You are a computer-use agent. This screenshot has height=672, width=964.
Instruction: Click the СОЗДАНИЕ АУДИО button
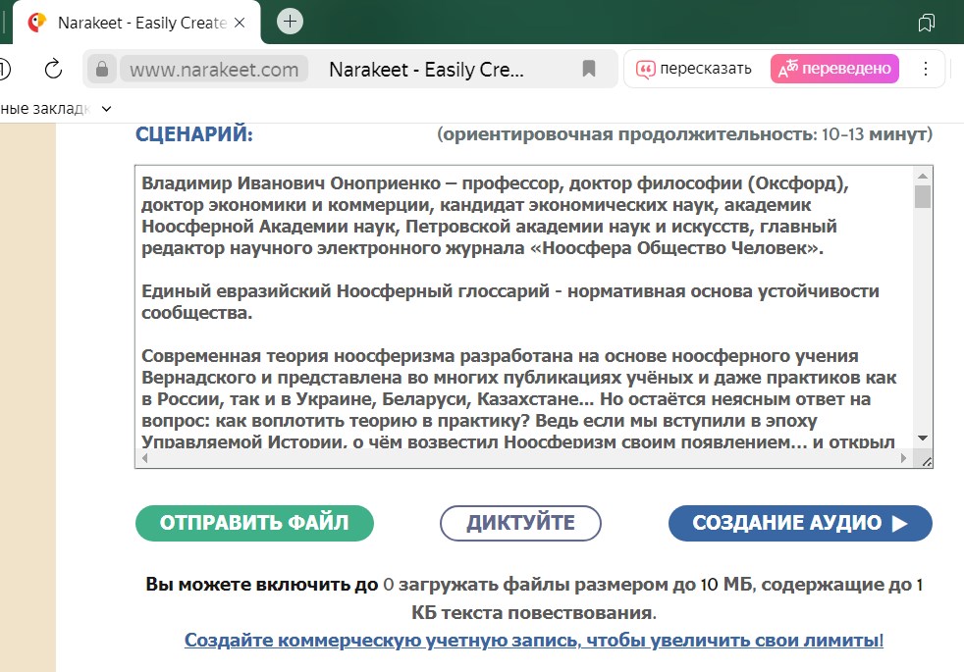[x=800, y=523]
